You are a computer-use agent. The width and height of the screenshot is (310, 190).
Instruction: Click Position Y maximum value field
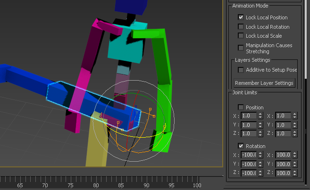[x=283, y=125]
